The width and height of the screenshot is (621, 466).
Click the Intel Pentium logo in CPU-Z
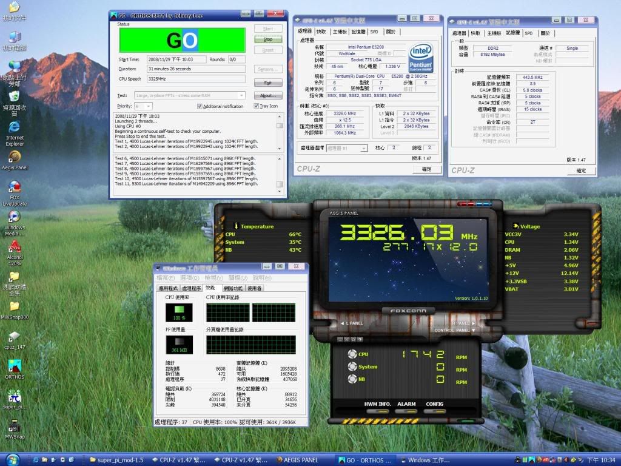[421, 58]
